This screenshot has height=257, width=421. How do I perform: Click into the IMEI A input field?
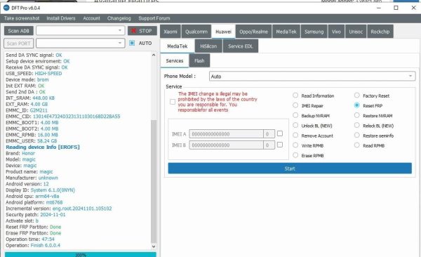click(226, 134)
